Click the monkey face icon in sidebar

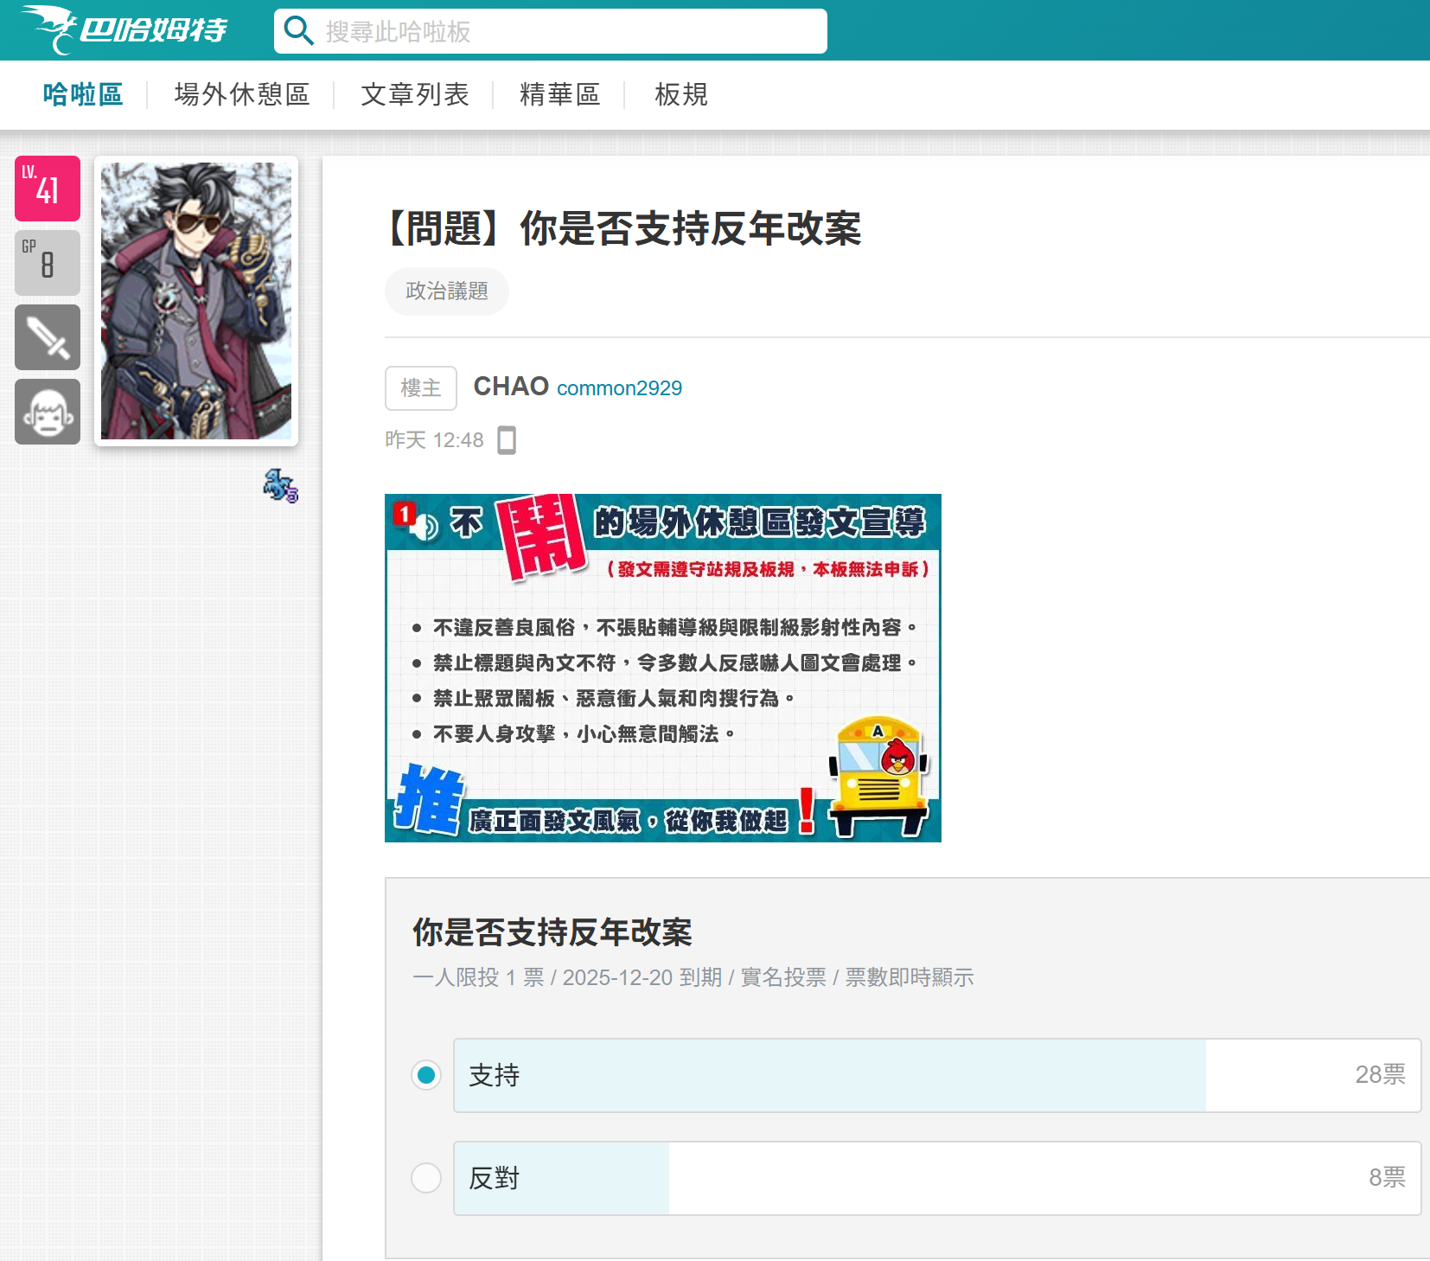click(48, 412)
